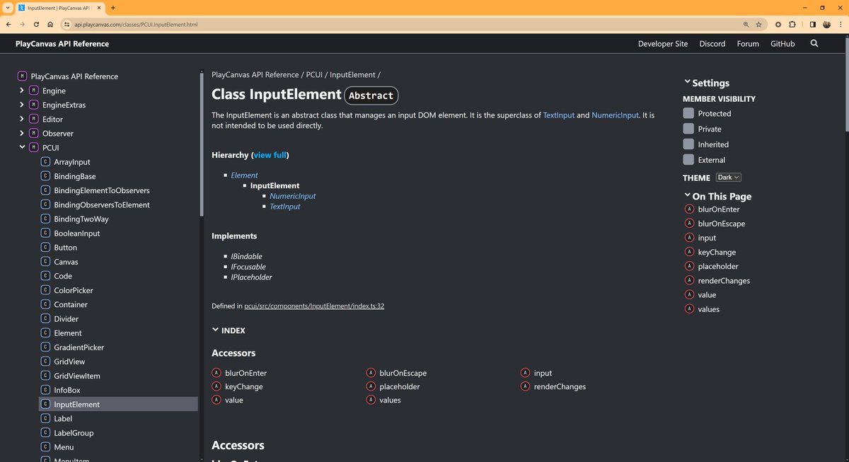Screen dimensions: 849x462
Task: Toggle the Inherited members checkbox
Action: [x=688, y=144]
